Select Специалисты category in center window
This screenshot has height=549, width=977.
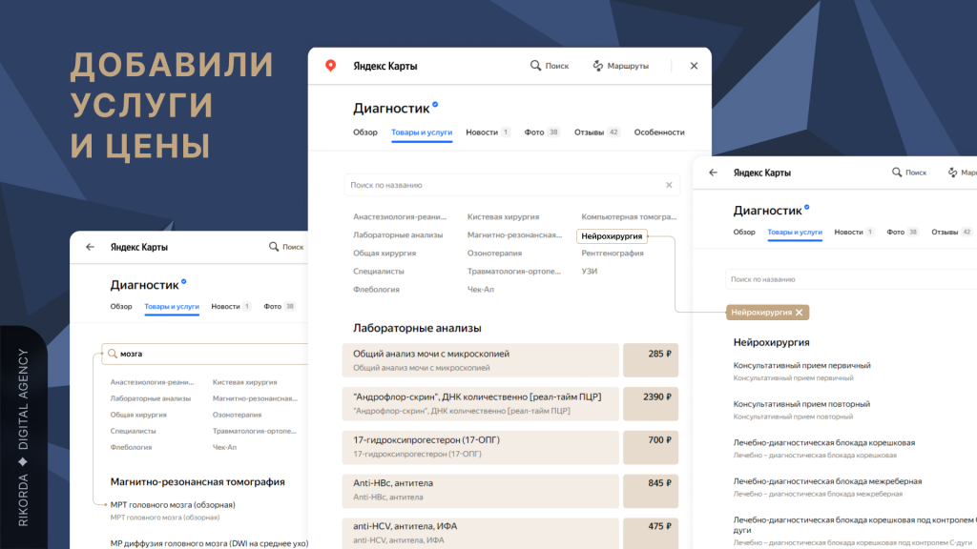378,271
